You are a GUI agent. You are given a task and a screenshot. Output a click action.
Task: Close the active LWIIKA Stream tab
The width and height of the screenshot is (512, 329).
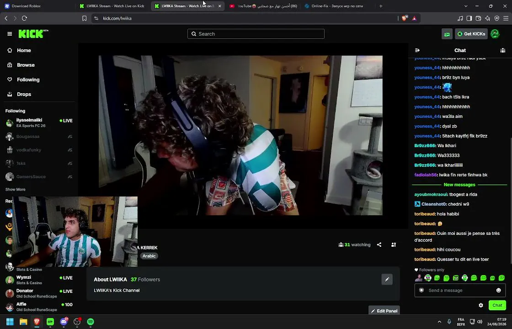[219, 6]
